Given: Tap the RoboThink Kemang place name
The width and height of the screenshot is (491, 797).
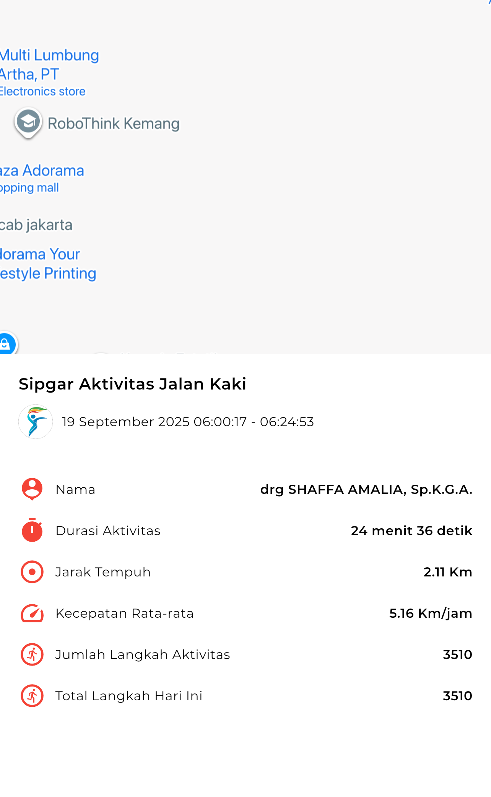Looking at the screenshot, I should coord(114,123).
